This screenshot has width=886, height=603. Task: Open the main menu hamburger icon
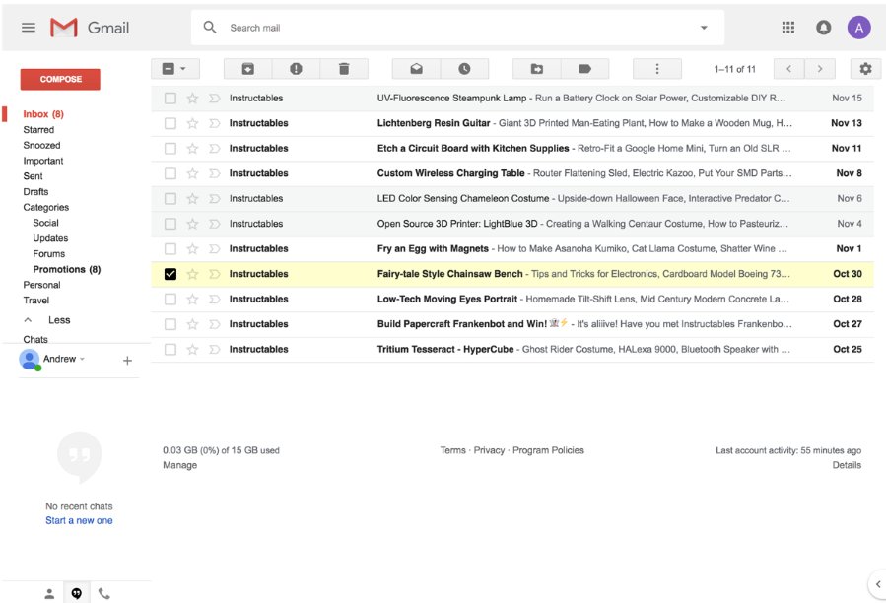point(29,28)
